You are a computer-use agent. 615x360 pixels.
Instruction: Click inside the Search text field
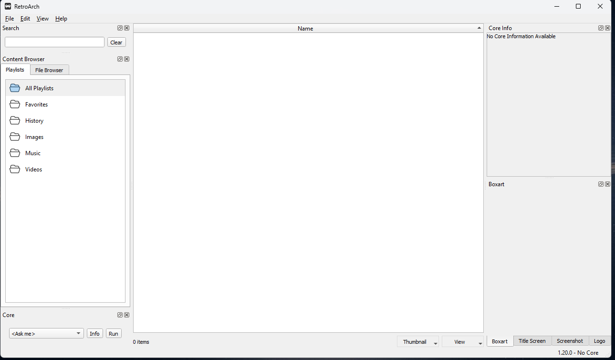coord(54,42)
